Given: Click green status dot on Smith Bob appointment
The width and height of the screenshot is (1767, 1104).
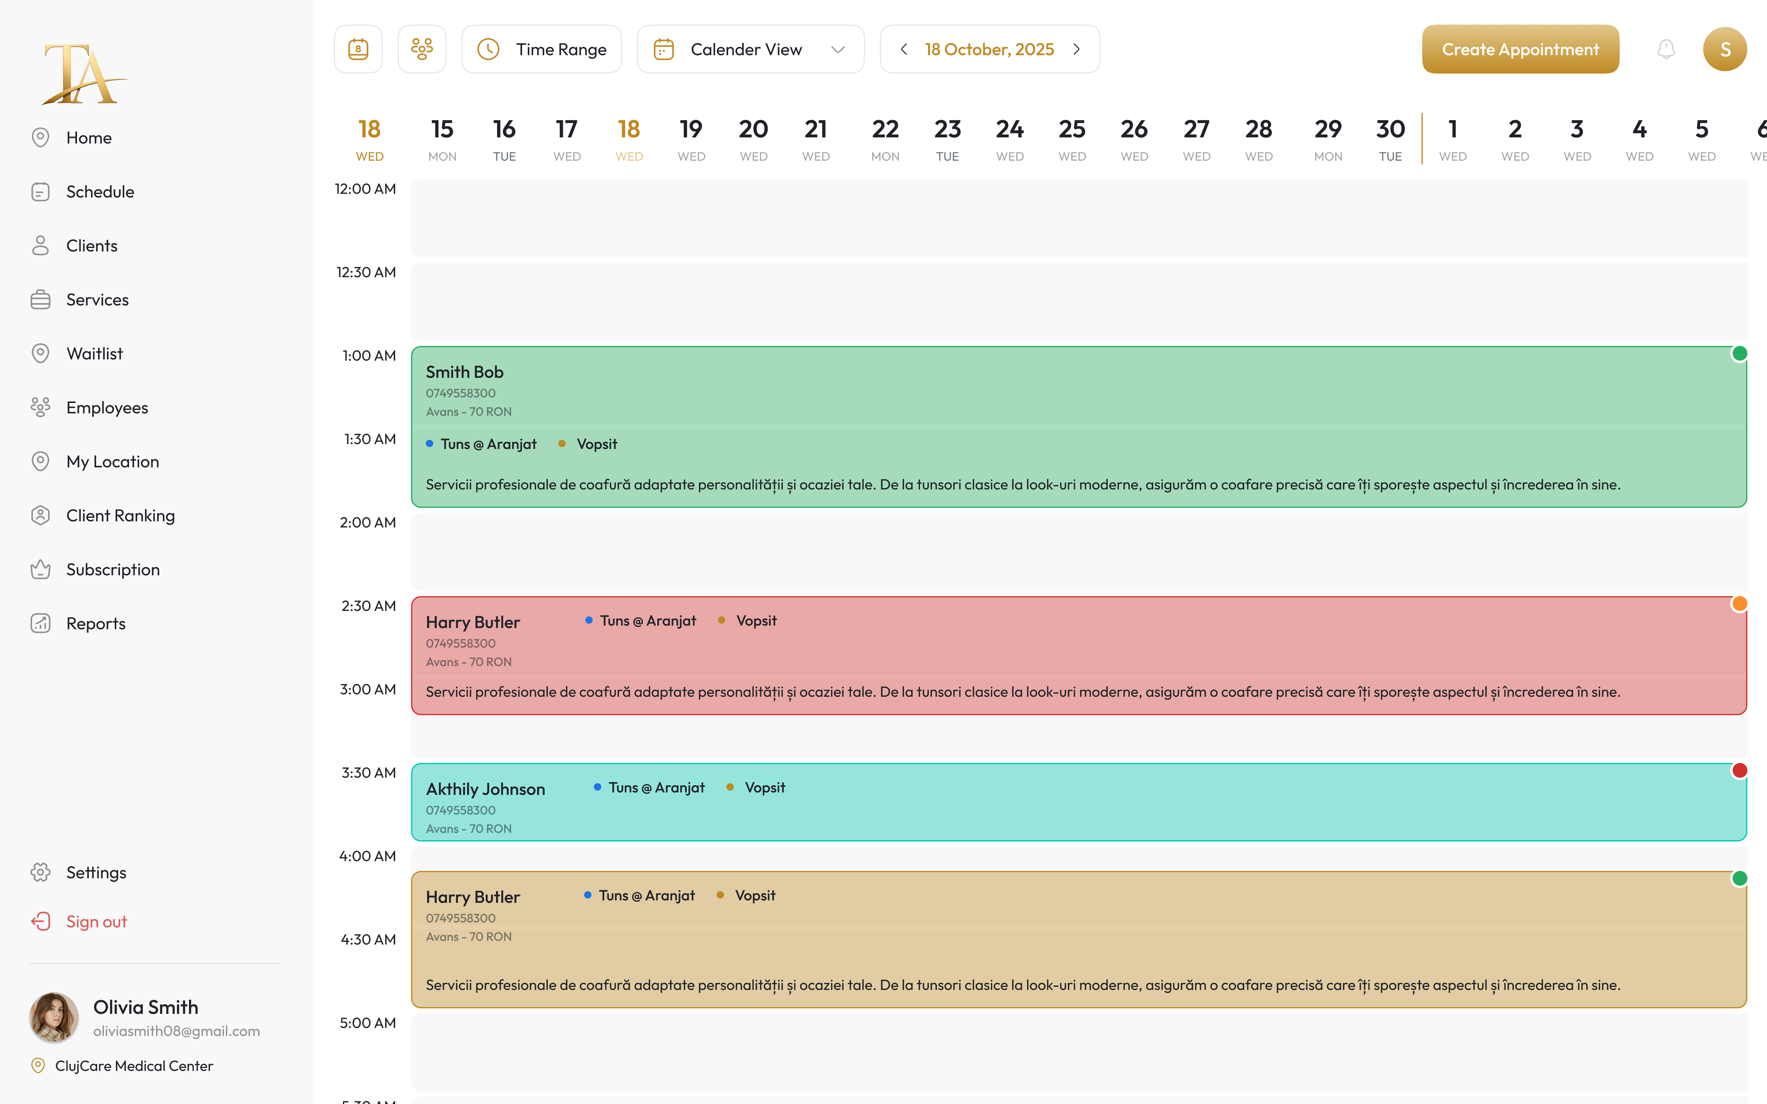Looking at the screenshot, I should (x=1739, y=353).
